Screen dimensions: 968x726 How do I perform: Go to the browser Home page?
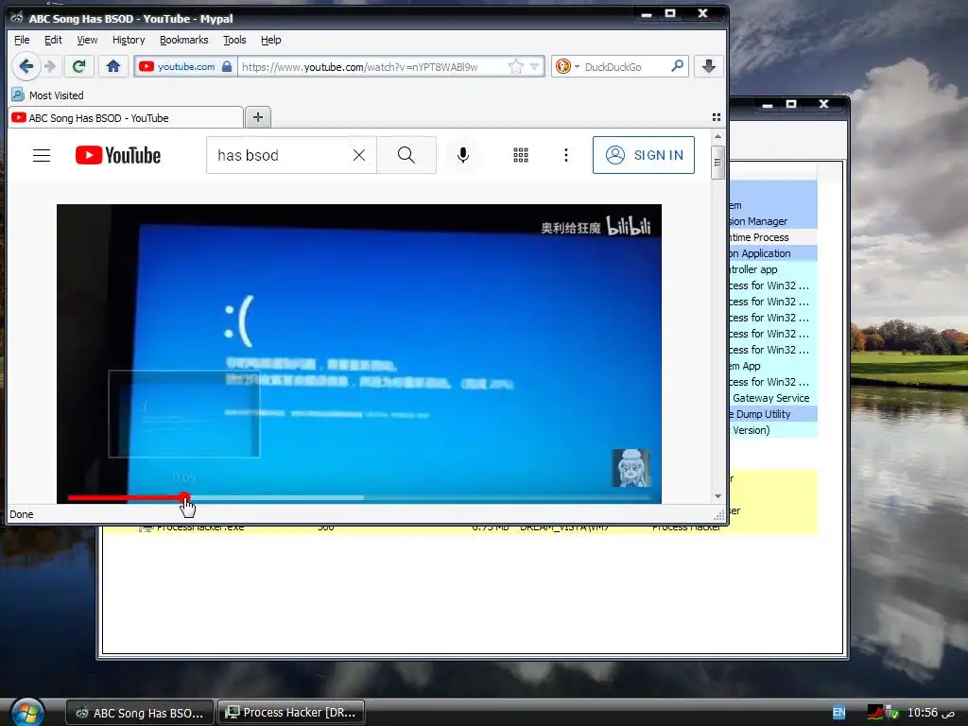(x=113, y=67)
